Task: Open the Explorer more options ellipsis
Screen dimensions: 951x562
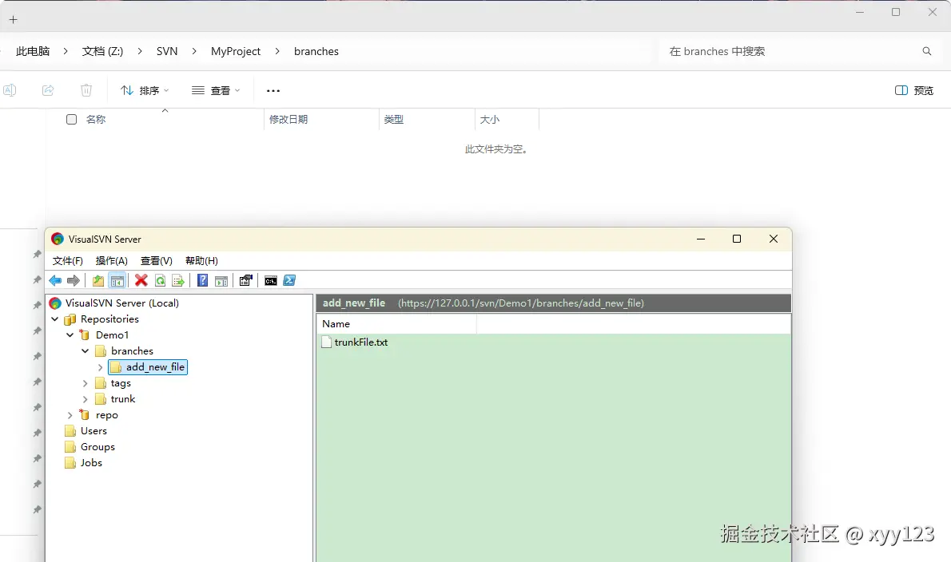Action: pos(273,91)
